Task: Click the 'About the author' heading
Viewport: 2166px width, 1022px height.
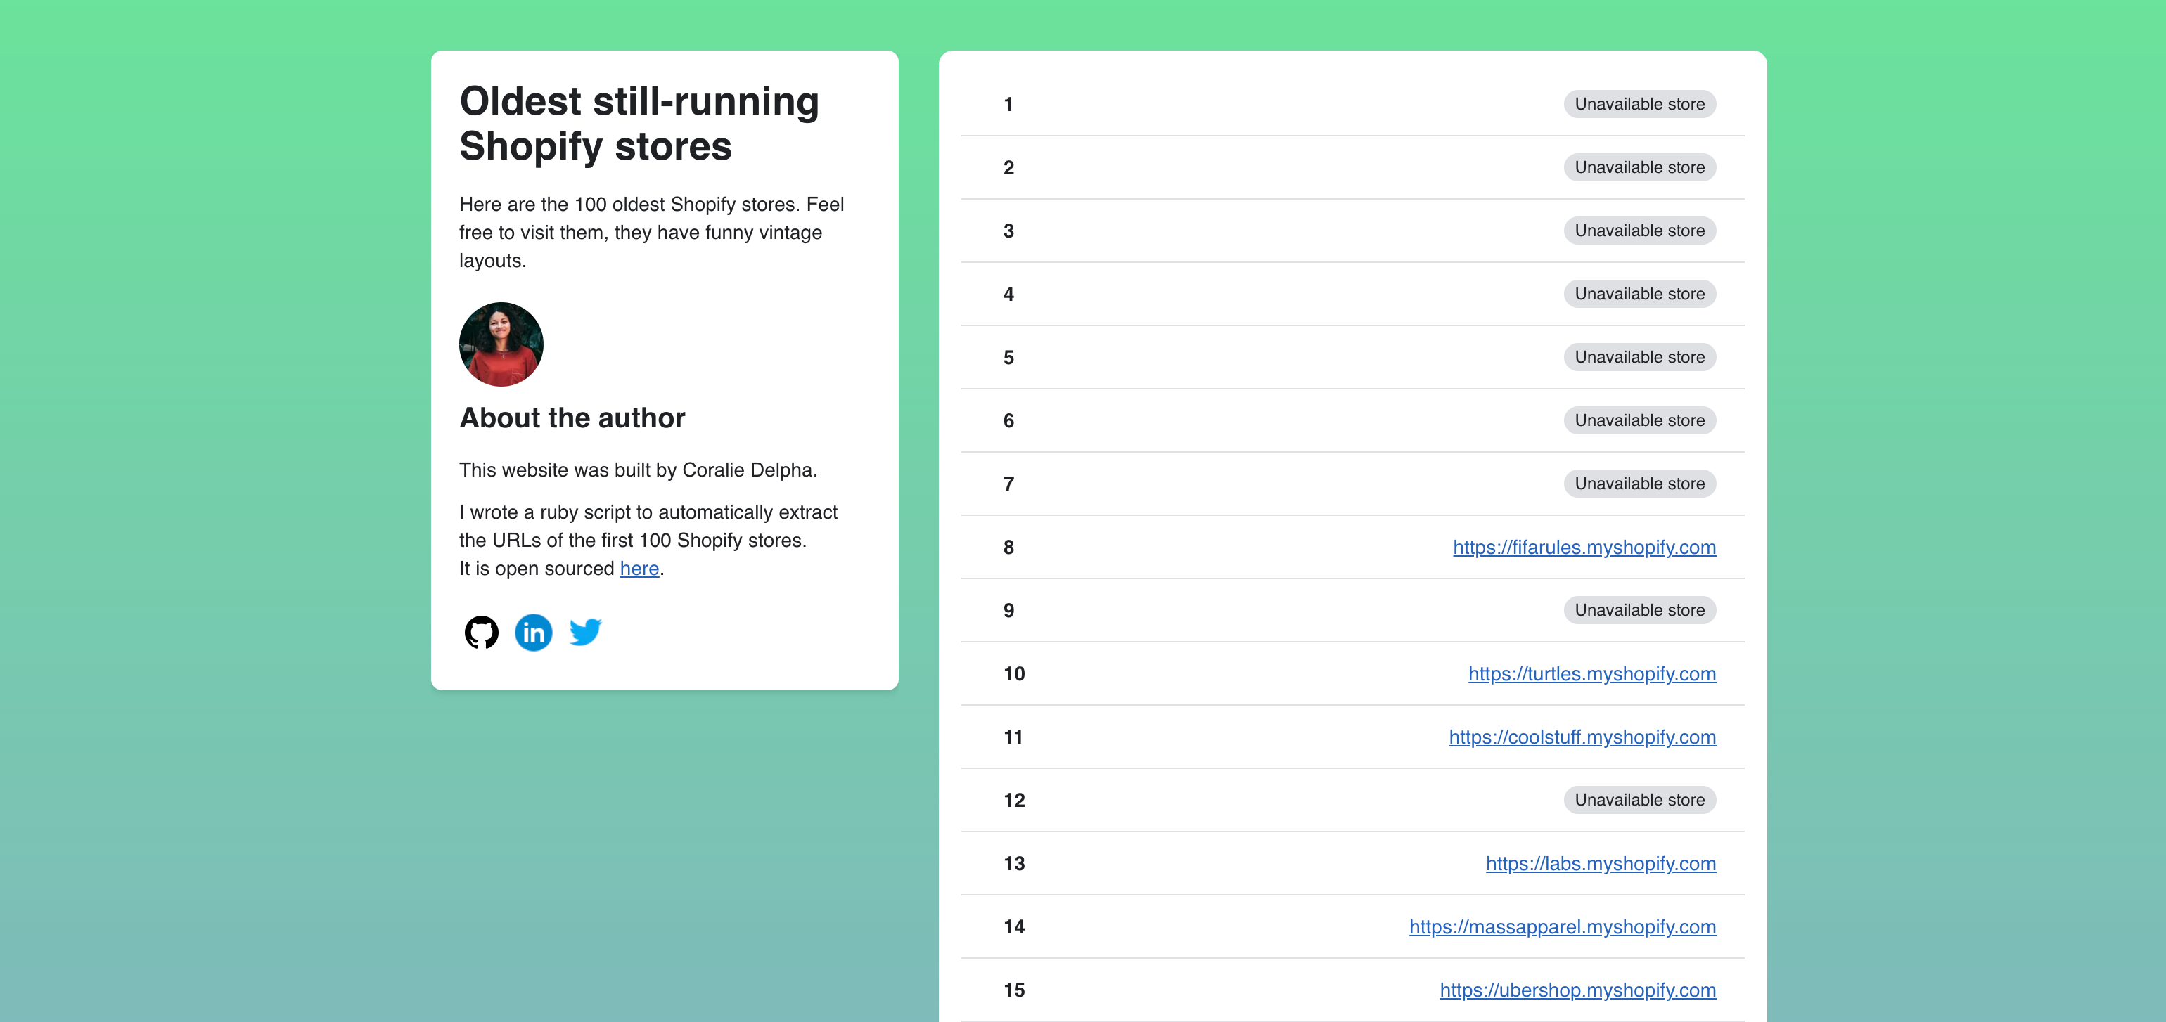Action: point(572,418)
